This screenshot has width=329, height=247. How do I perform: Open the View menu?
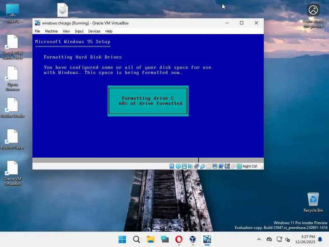coord(66,31)
